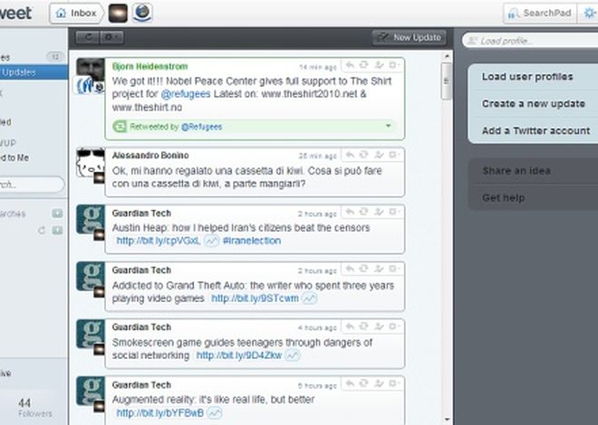The image size is (598, 425).
Task: Open options gear on Augmented reality tweet
Action: point(393,383)
